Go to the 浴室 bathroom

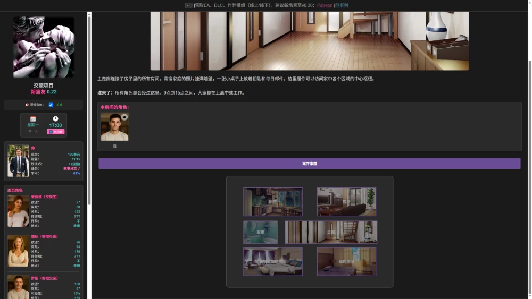click(x=260, y=232)
